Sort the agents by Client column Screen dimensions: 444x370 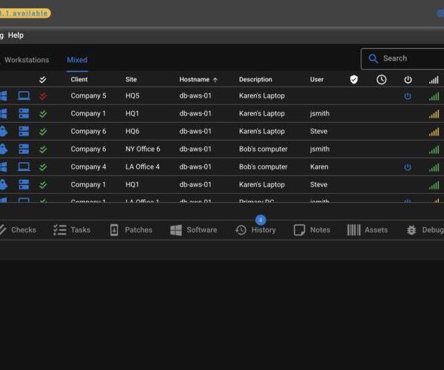coord(79,79)
